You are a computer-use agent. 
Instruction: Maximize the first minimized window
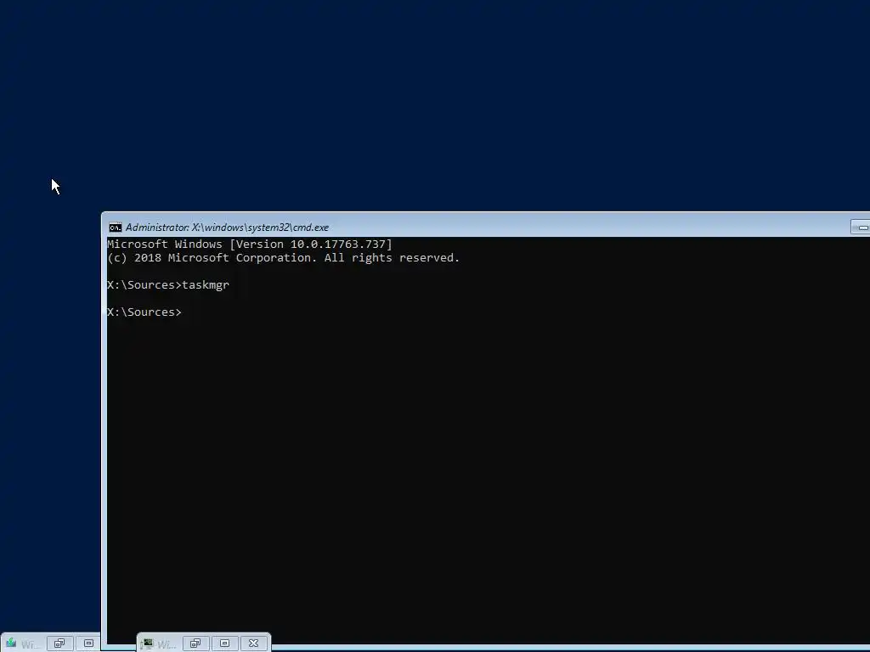pos(88,644)
